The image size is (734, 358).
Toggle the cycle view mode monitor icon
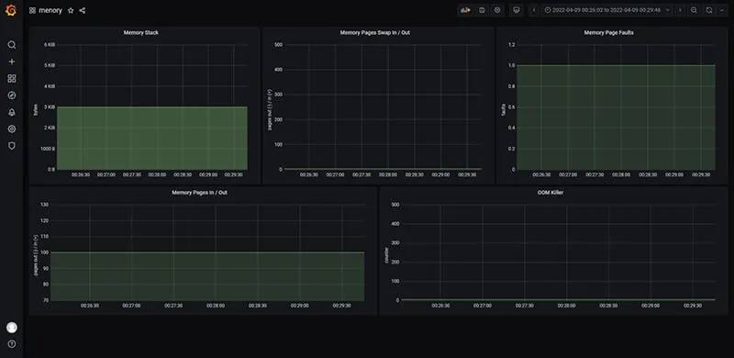click(517, 10)
